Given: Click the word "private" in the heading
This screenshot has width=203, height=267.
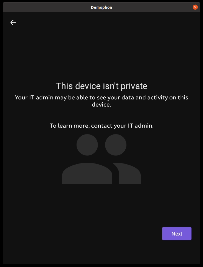Looking at the screenshot, I should pyautogui.click(x=134, y=86).
